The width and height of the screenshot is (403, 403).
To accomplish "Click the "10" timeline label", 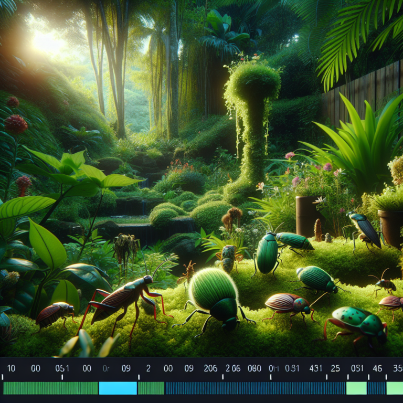I will [12, 368].
